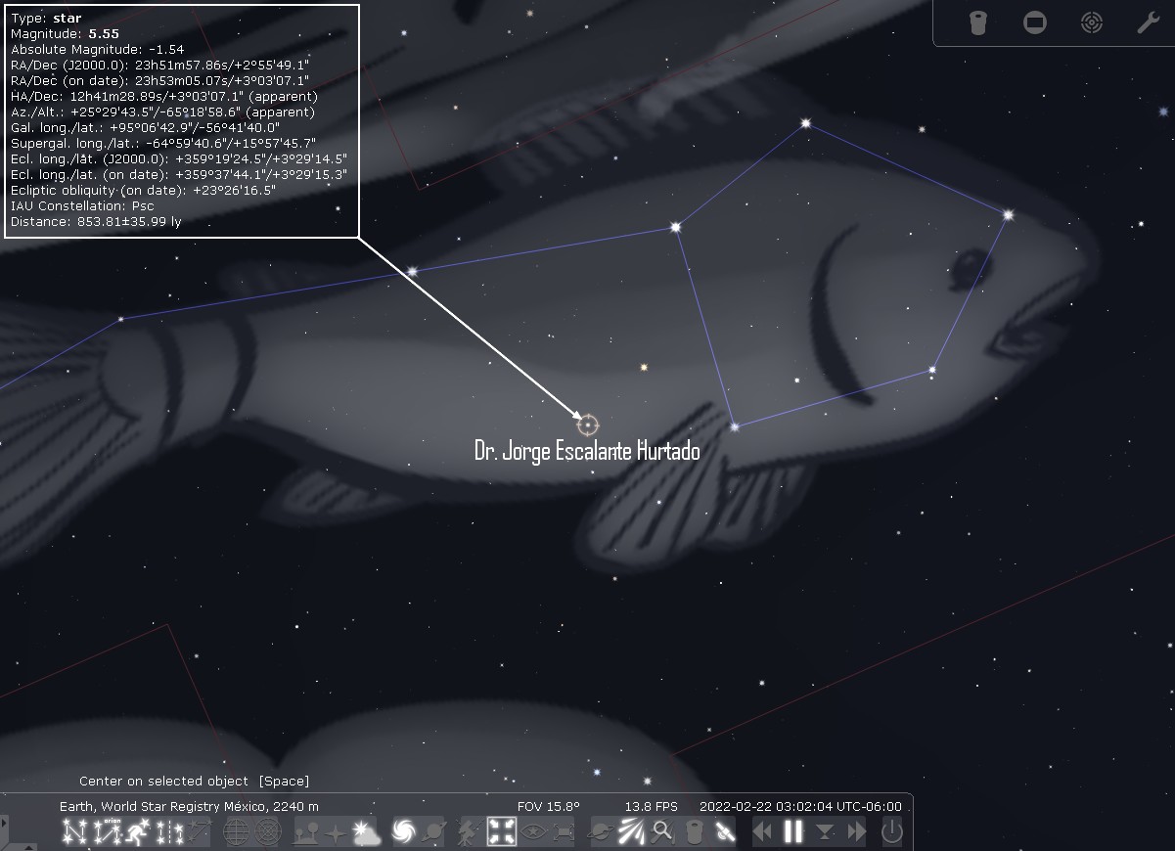The image size is (1175, 851).
Task: Click the asterism lines icon
Action: pos(201,832)
